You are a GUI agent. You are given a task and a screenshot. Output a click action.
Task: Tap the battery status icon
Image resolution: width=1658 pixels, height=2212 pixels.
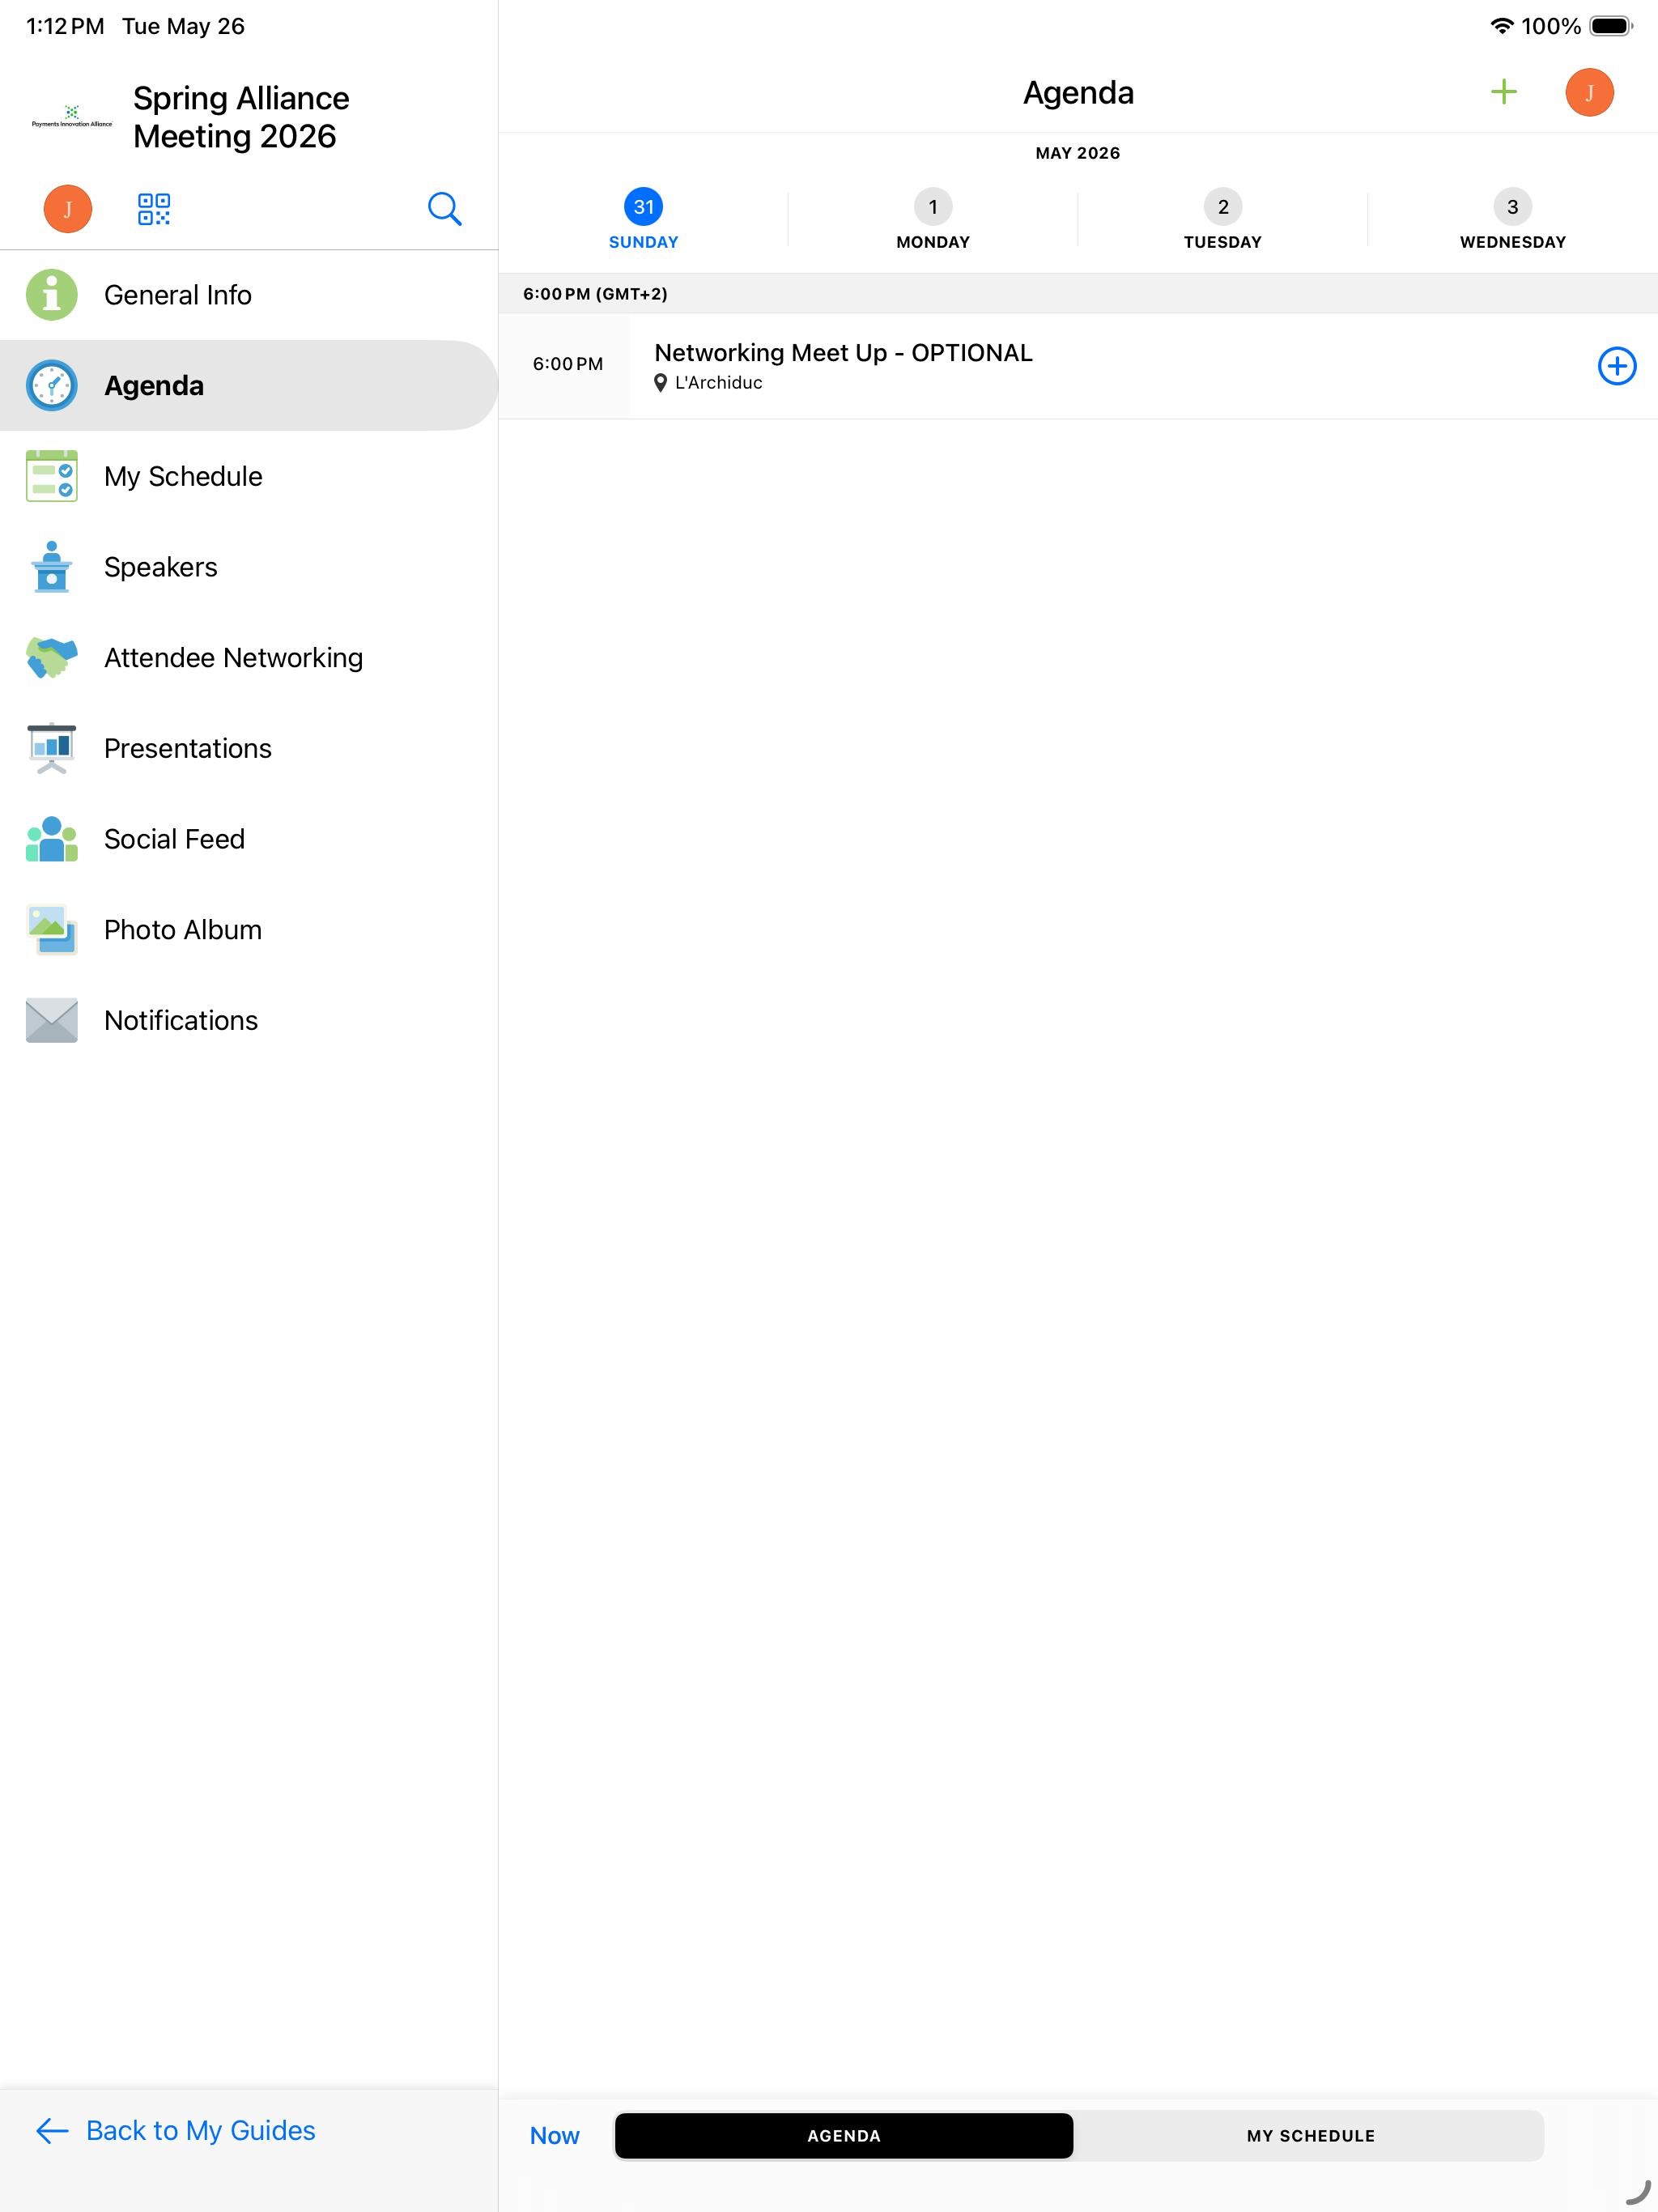point(1611,26)
